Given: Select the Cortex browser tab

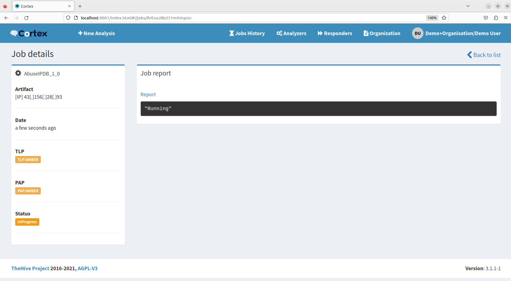Looking at the screenshot, I should click(43, 6).
